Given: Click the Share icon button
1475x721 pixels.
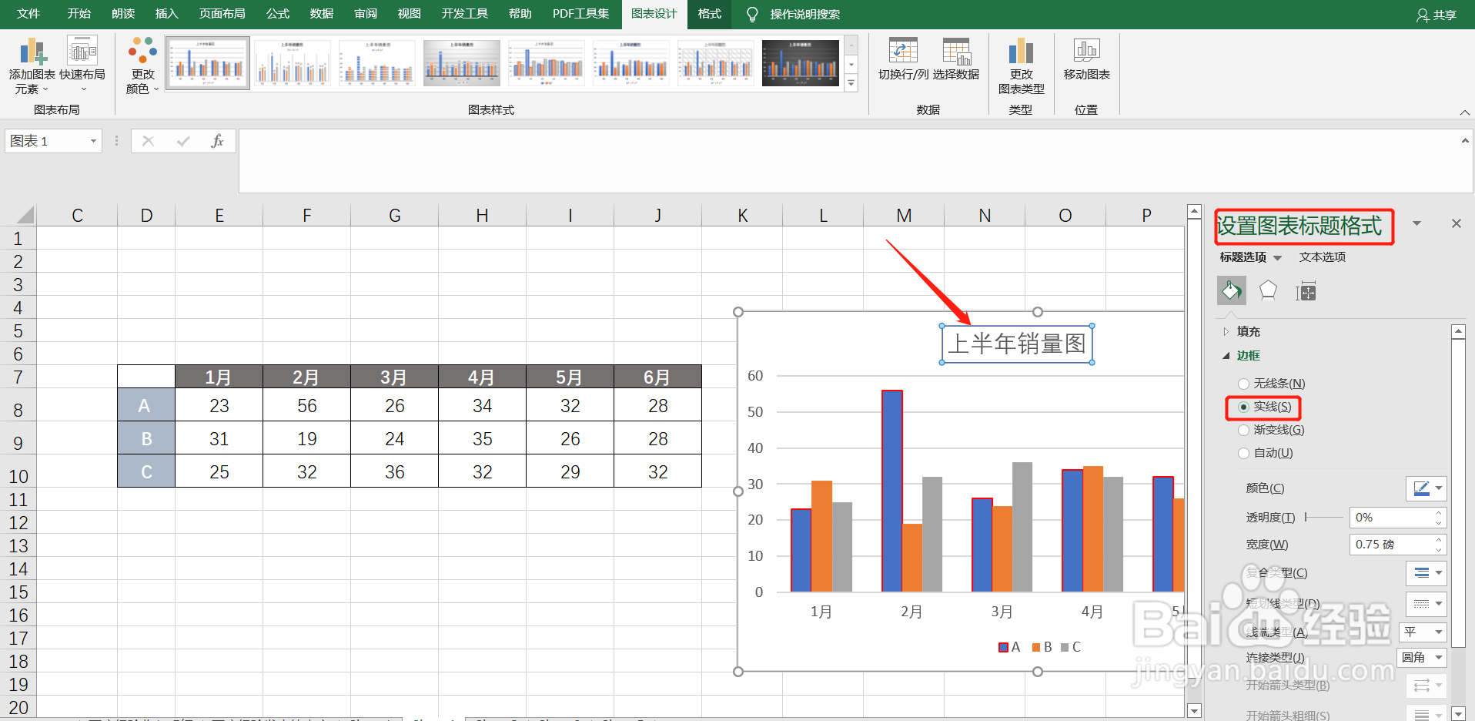Looking at the screenshot, I should coord(1437,15).
